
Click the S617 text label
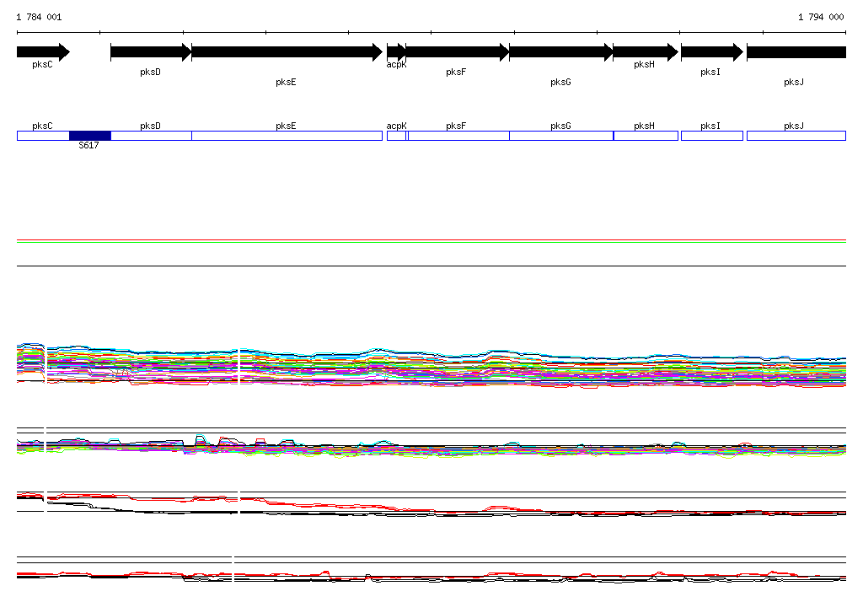[x=88, y=145]
